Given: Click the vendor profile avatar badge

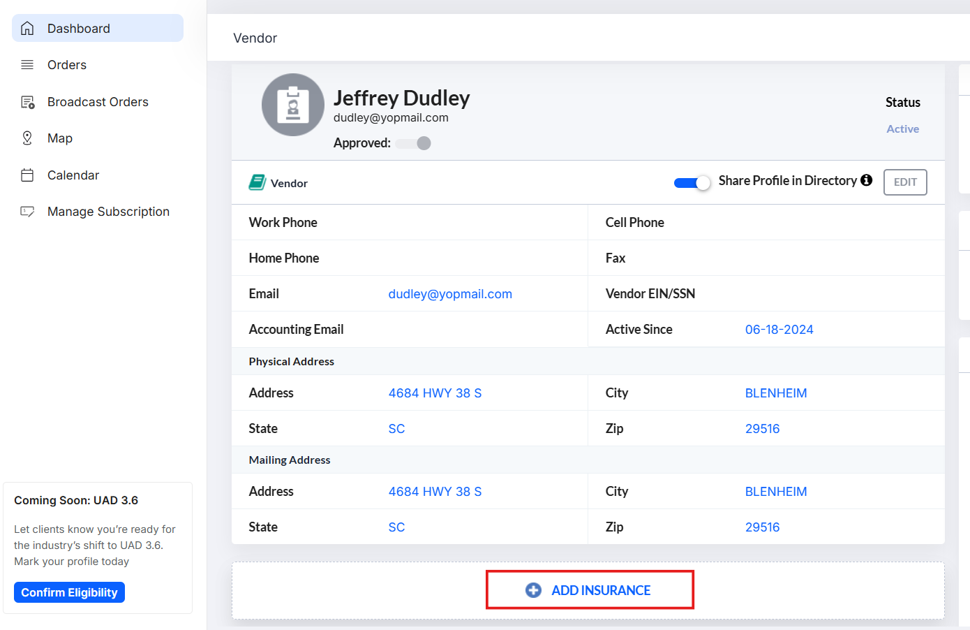Looking at the screenshot, I should click(x=293, y=105).
